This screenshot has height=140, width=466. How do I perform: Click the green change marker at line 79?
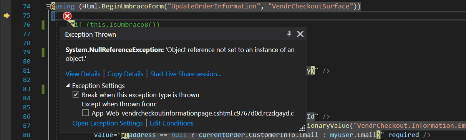(43, 52)
